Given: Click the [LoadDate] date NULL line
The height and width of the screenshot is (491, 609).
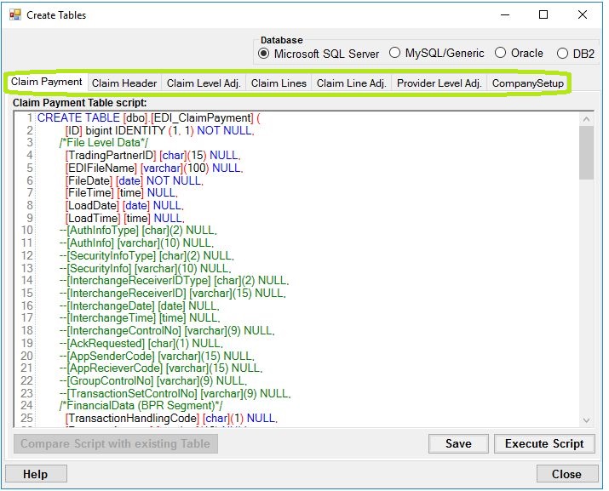Looking at the screenshot, I should 124,205.
